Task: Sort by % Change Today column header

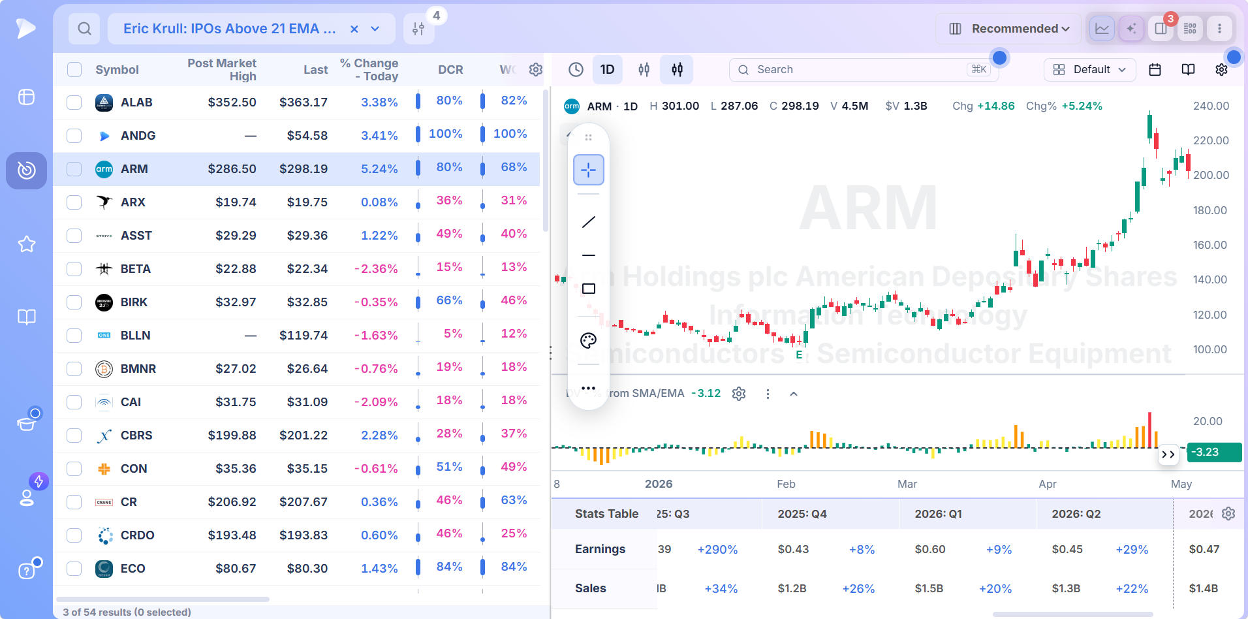Action: tap(369, 70)
